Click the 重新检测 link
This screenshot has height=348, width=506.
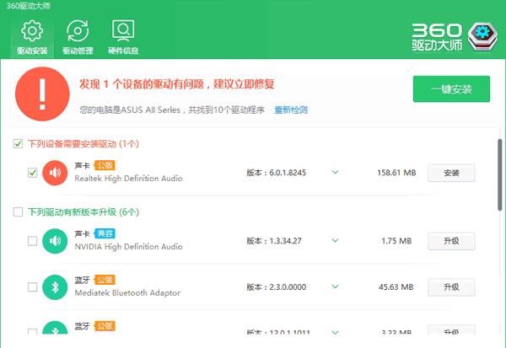click(291, 110)
